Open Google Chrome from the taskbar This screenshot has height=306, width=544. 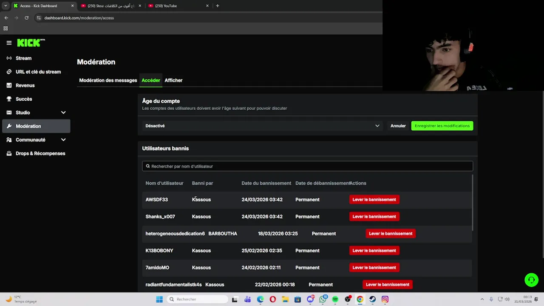[x=360, y=299]
